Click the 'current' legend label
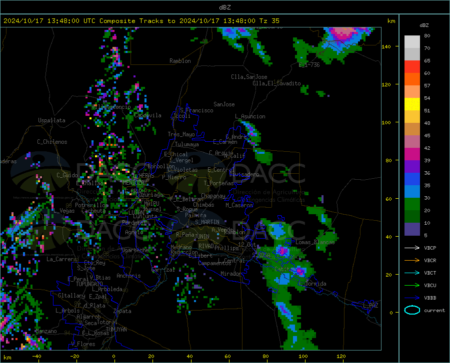 [x=434, y=310]
